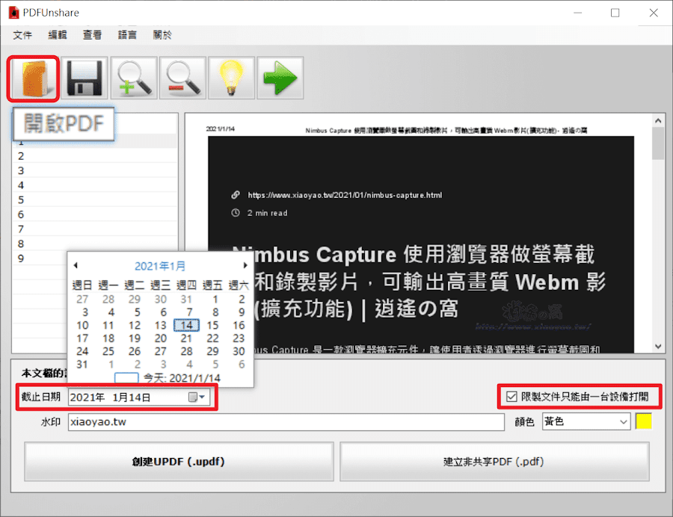Screen dimensions: 673x517
Task: Toggle 限製文件只能由一台設備打開 checkbox
Action: pyautogui.click(x=511, y=397)
